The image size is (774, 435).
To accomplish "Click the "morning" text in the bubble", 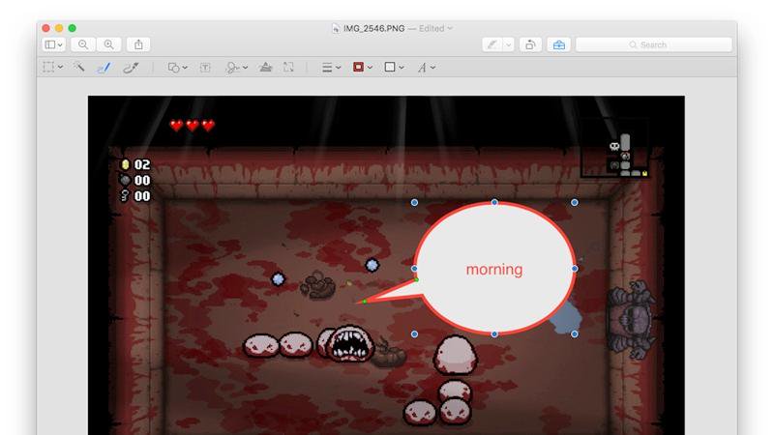I will 494,270.
